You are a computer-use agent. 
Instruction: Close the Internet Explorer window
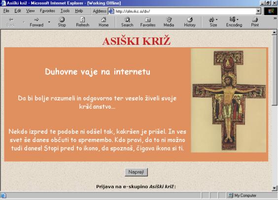click(x=275, y=3)
